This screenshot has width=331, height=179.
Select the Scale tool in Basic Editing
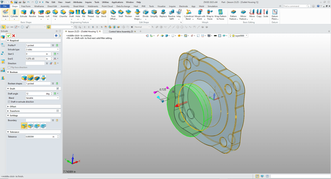click(x=266, y=13)
